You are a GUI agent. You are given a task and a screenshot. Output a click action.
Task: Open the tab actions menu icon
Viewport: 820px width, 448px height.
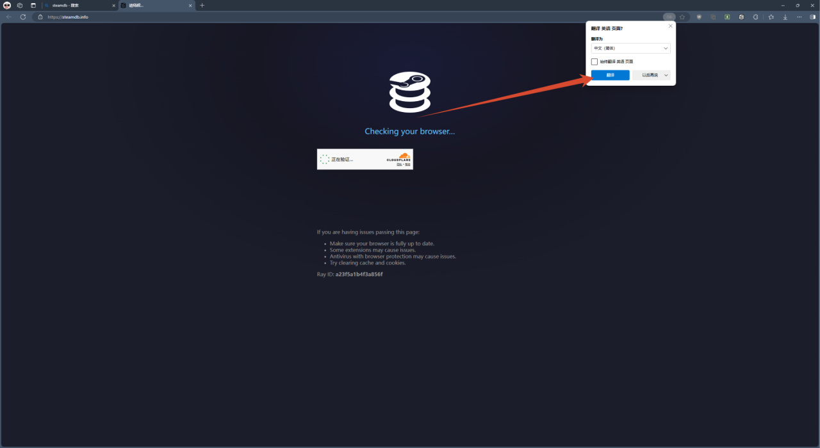click(33, 5)
